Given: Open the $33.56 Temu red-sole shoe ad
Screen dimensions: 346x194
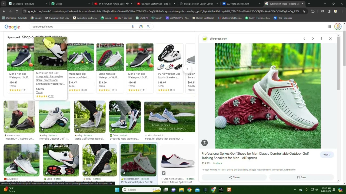Looking at the screenshot, I should (x=110, y=68).
